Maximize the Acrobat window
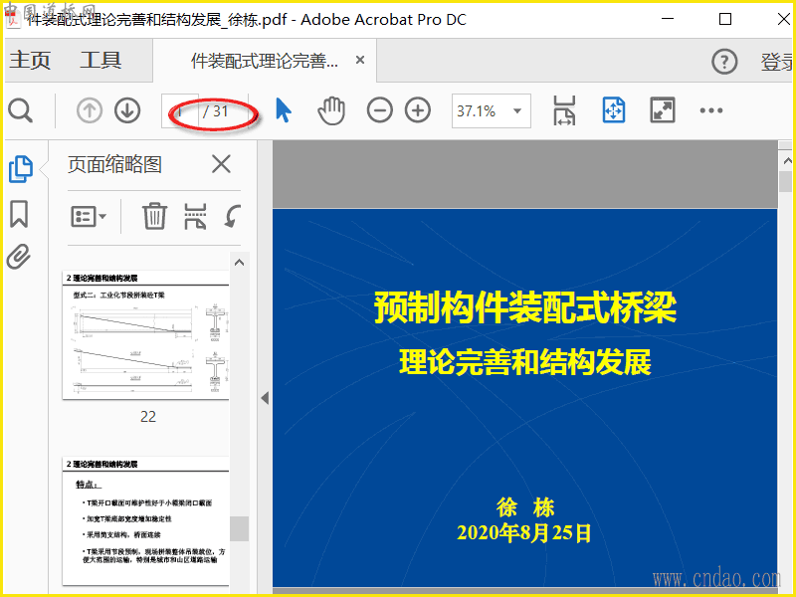Screen dimensions: 796x597 coord(725,19)
